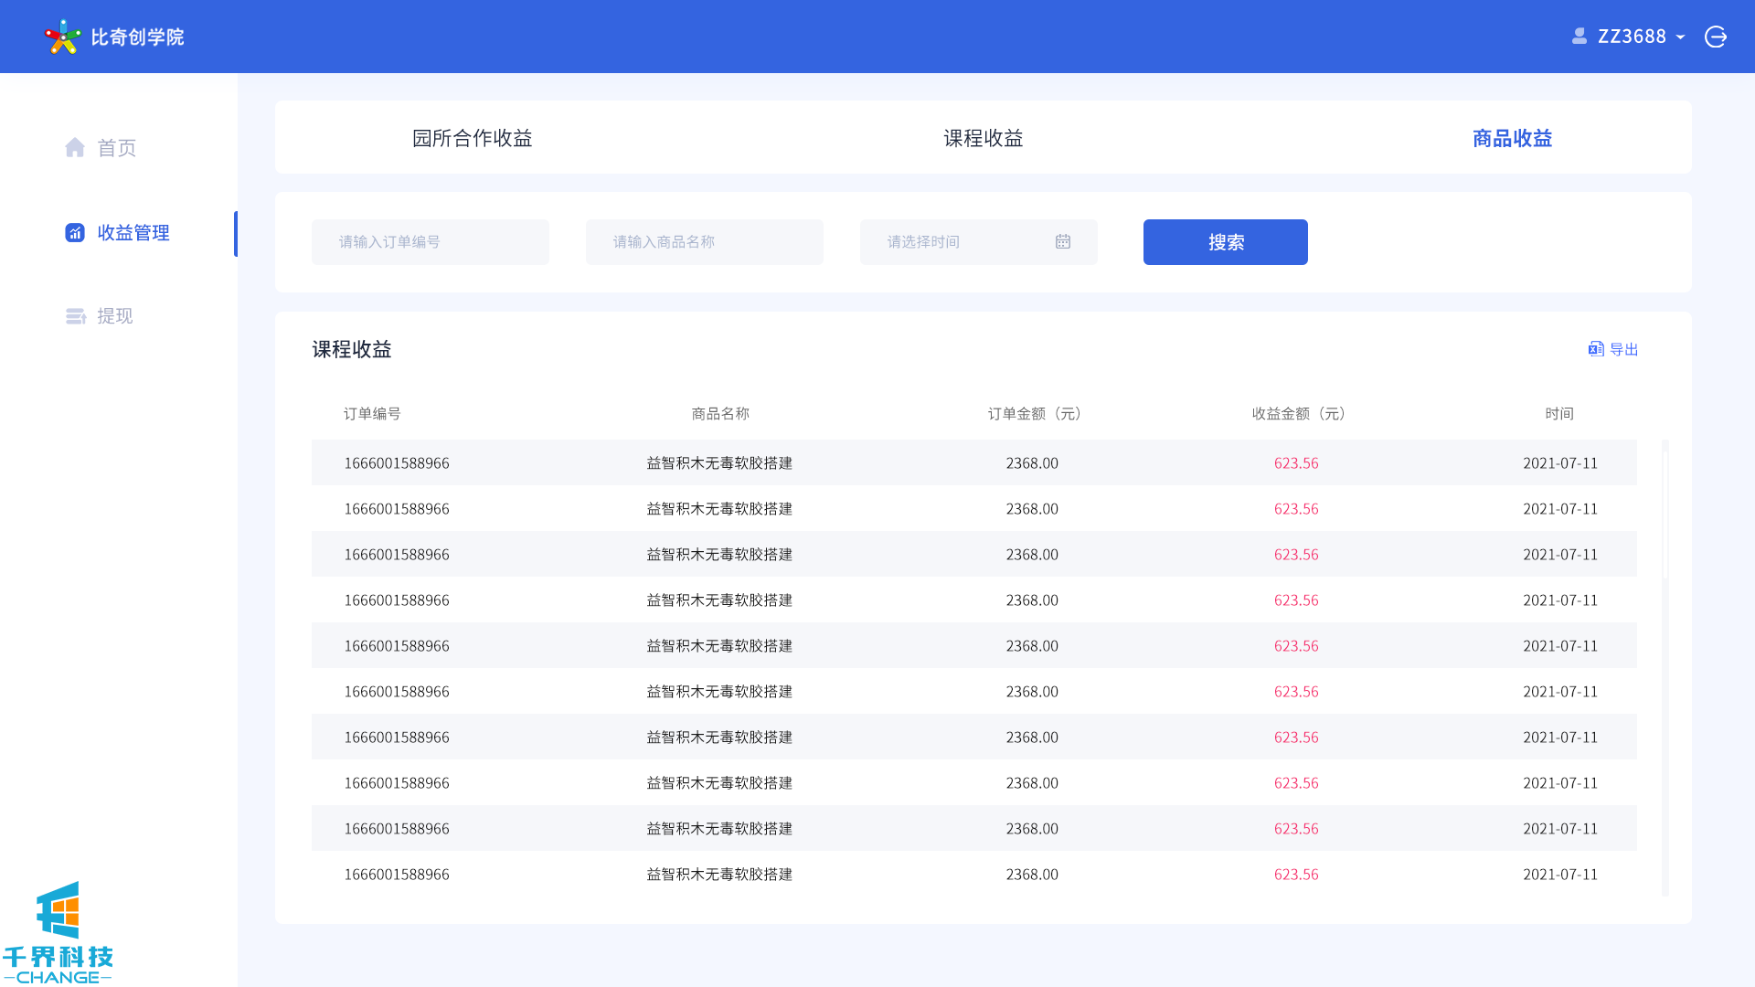The width and height of the screenshot is (1755, 987).
Task: Click the 收益管理 chart icon
Action: coord(75,233)
